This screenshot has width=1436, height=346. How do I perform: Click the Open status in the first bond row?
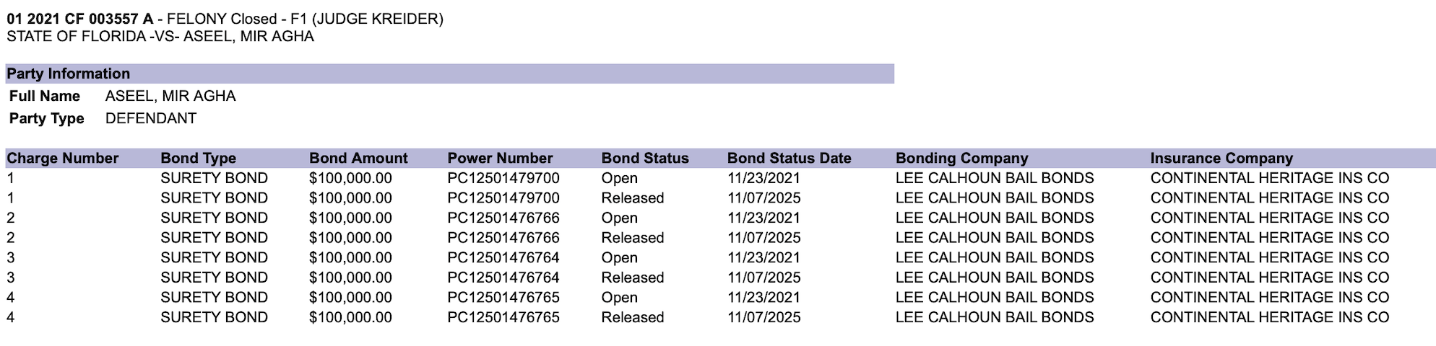pyautogui.click(x=620, y=178)
